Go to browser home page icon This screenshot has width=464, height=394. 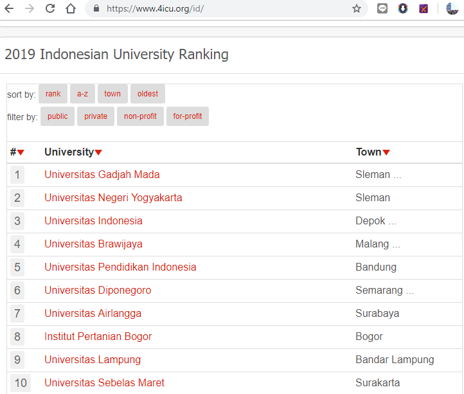click(71, 9)
